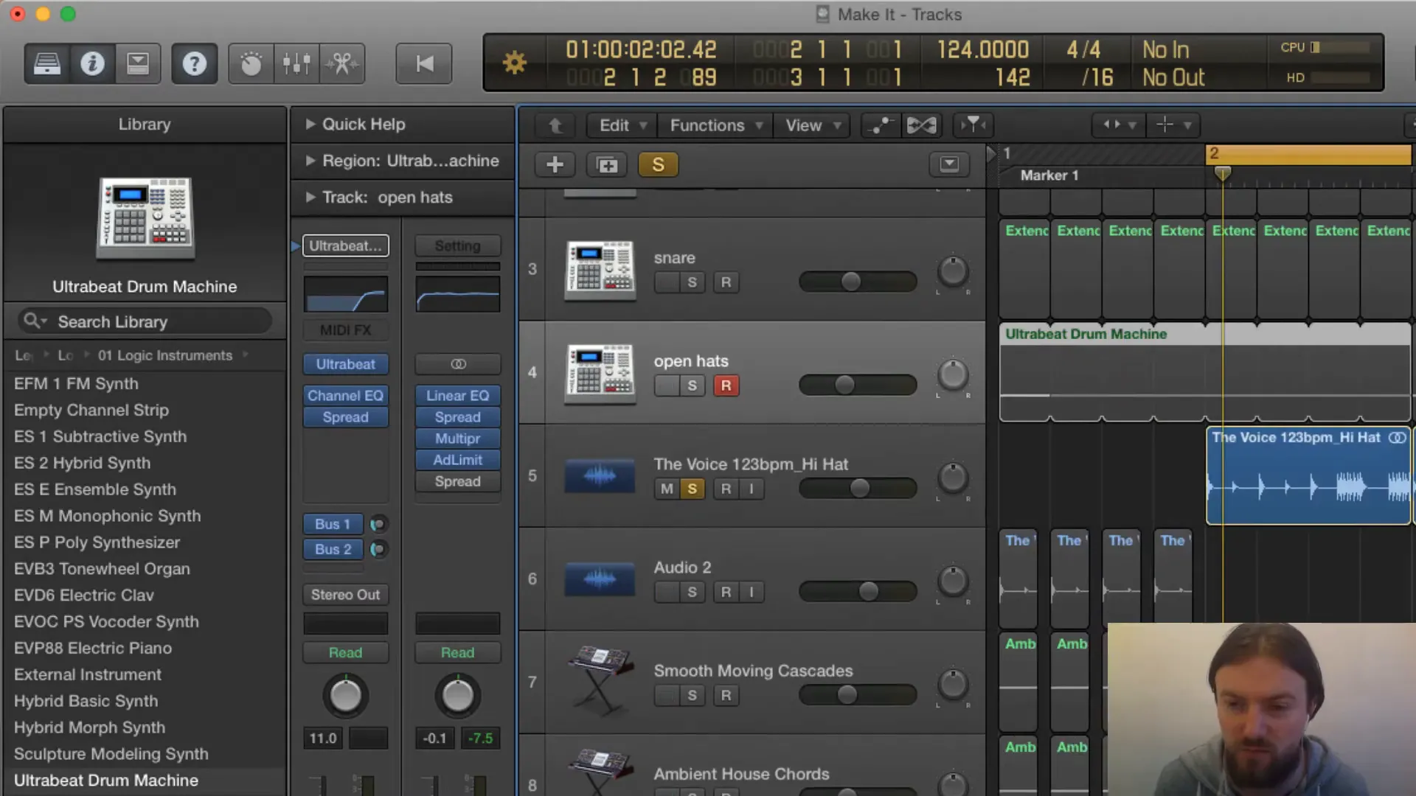Open LCD display settings gear icon
Screen dimensions: 1416x796
(515, 63)
